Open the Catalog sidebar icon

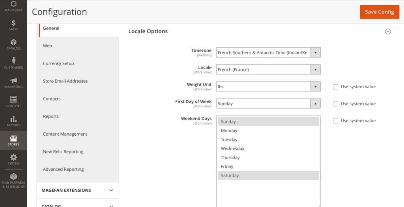(13, 44)
